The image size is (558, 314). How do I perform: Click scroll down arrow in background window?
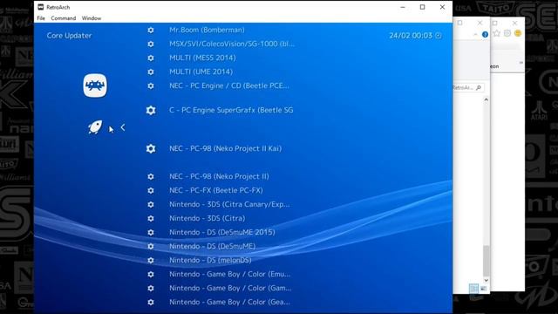487,281
